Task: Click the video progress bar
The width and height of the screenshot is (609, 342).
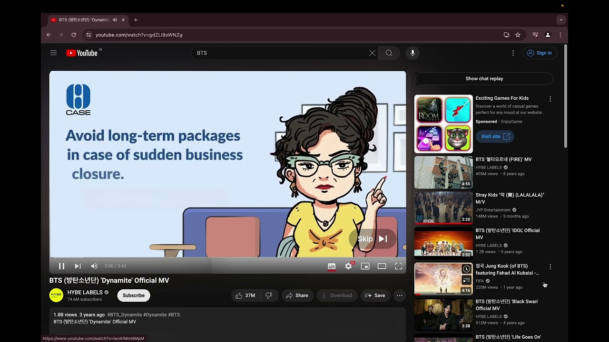Action: (227, 258)
